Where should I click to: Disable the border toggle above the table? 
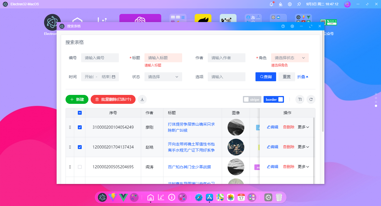coord(274,99)
